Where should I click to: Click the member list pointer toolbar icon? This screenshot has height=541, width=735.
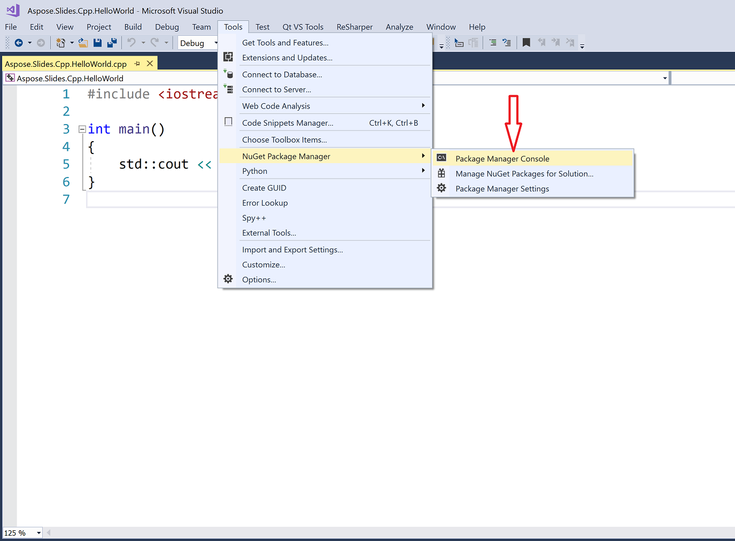click(459, 43)
